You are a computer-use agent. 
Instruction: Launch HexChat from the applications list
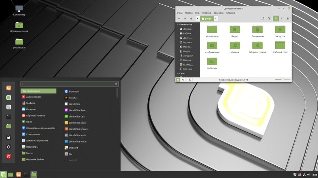[73, 98]
